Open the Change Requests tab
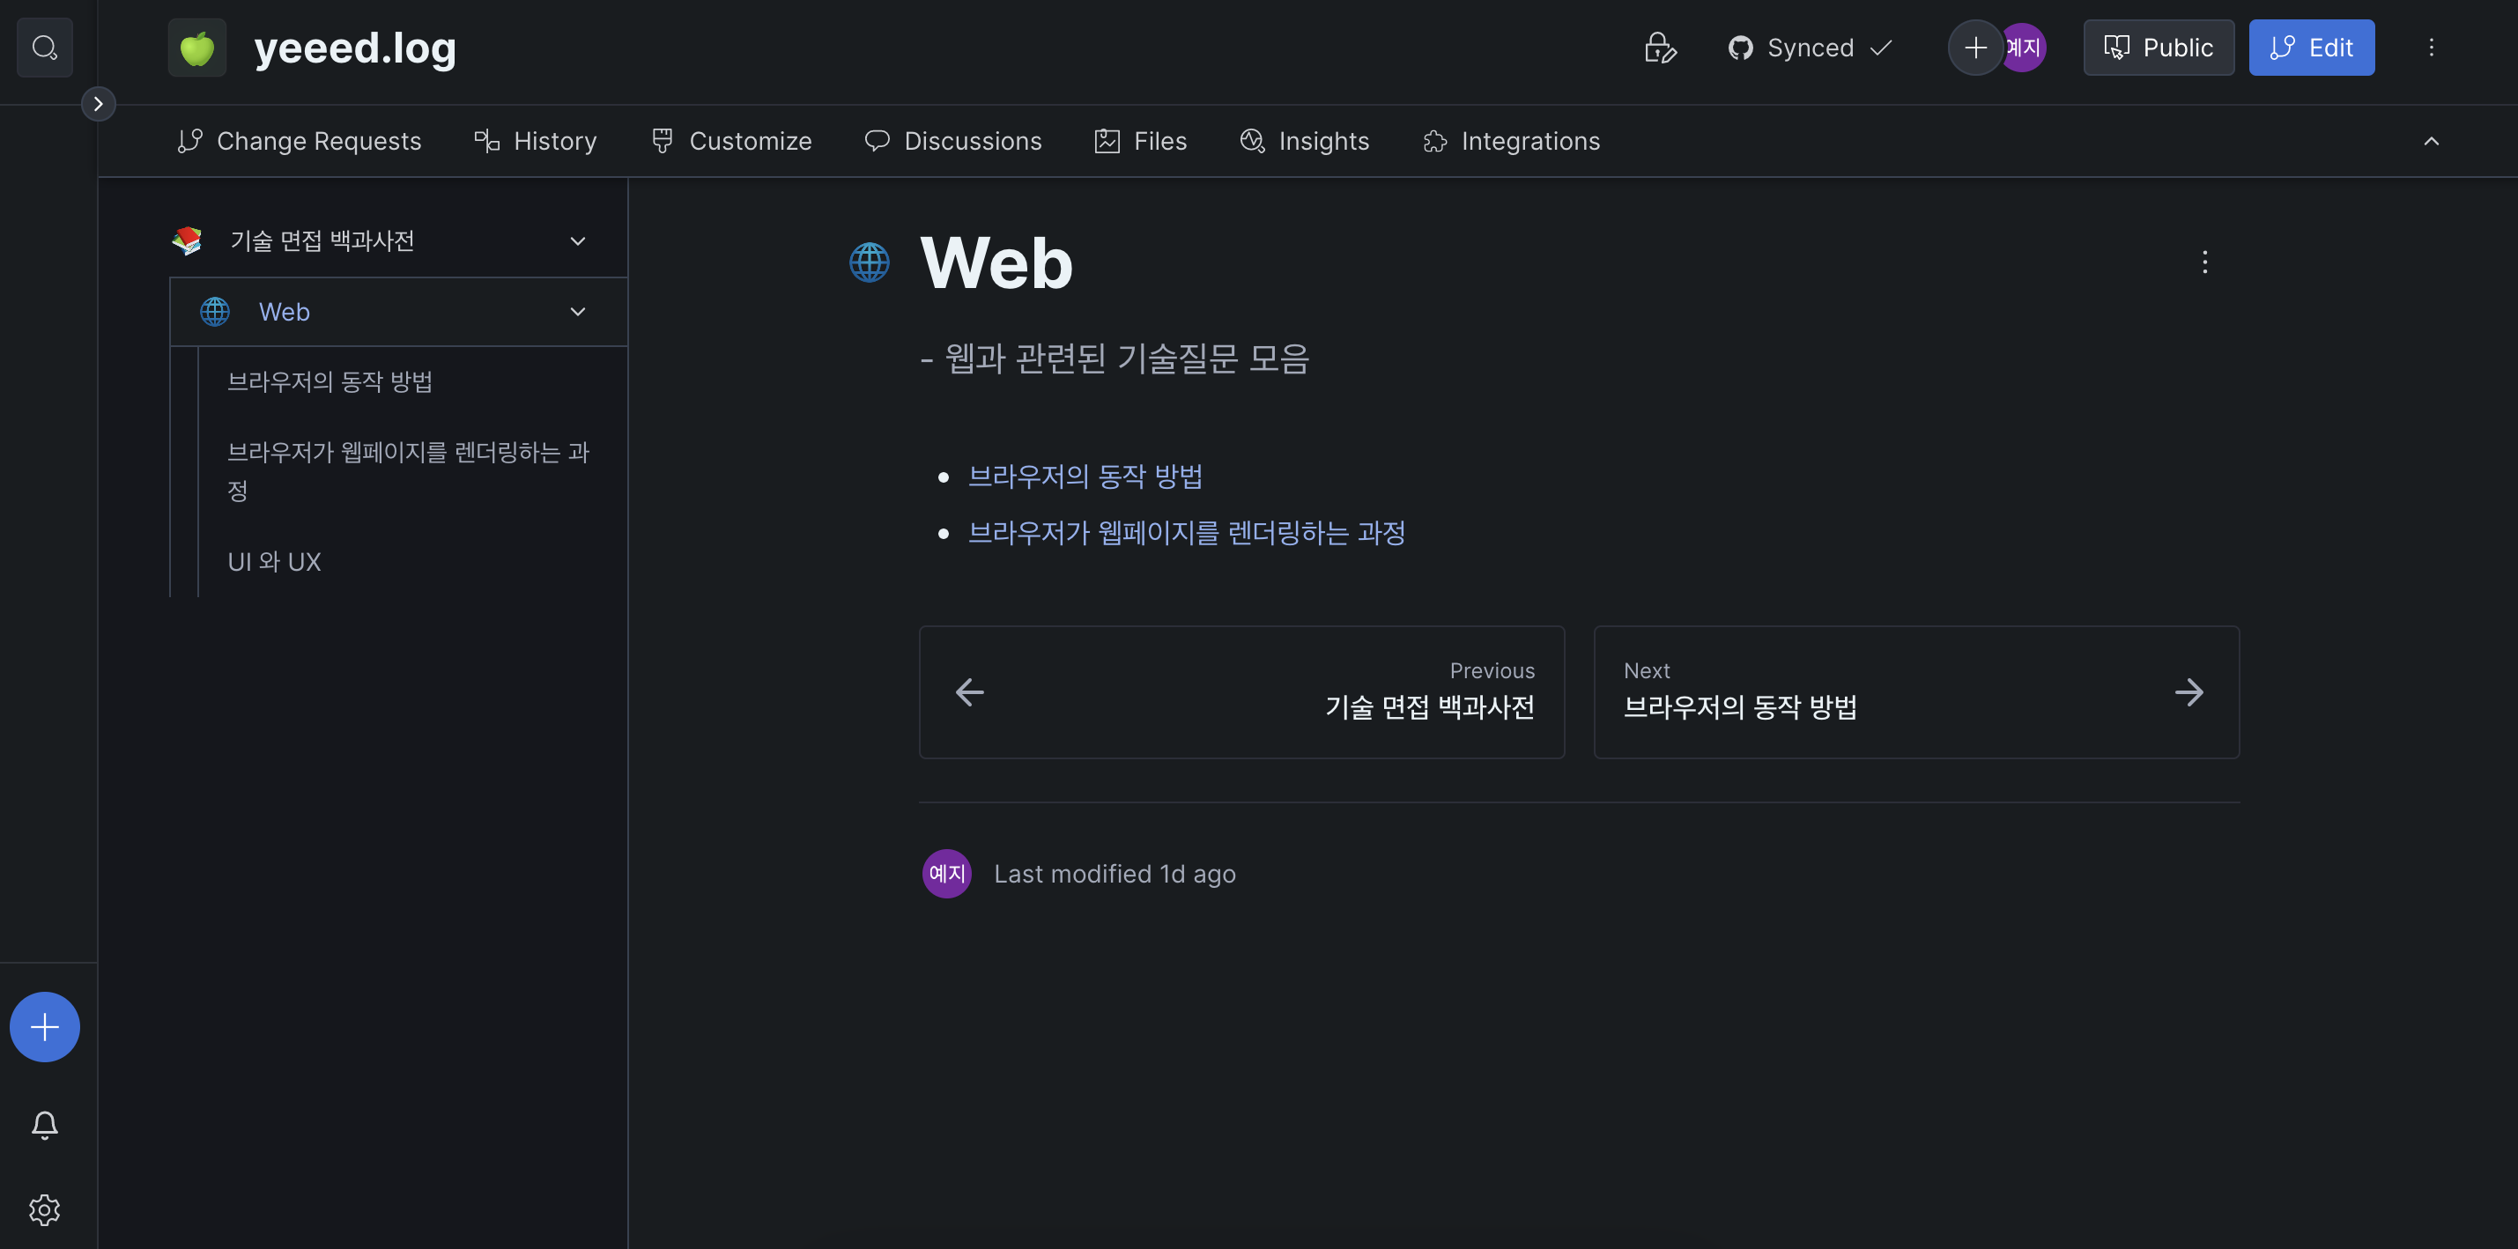This screenshot has width=2518, height=1249. tap(299, 141)
